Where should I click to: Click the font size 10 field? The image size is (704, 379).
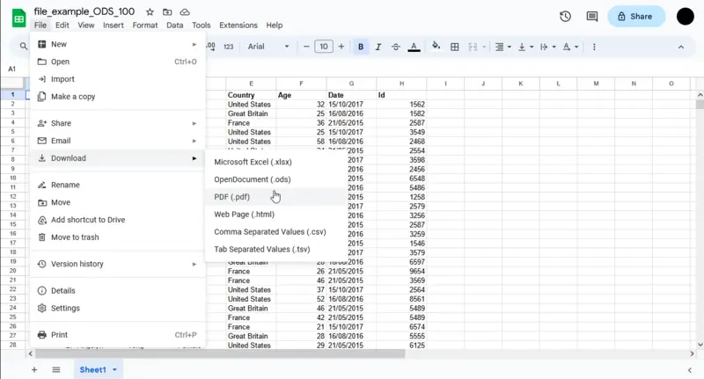coord(324,47)
